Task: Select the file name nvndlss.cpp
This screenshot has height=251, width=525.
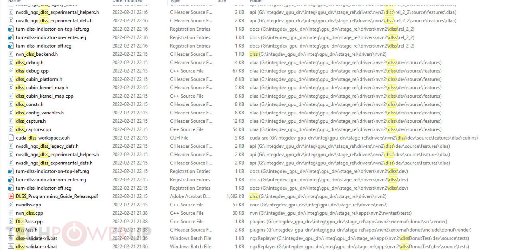Action: click(28, 205)
